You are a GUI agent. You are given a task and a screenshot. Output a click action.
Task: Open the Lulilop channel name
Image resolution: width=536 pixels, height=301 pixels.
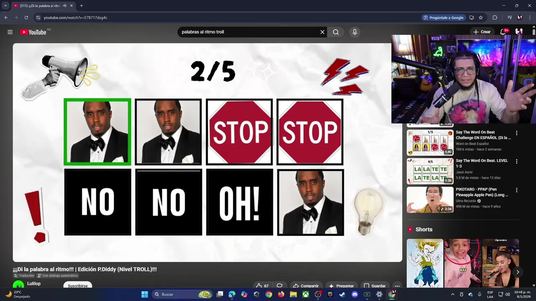[x=34, y=283]
